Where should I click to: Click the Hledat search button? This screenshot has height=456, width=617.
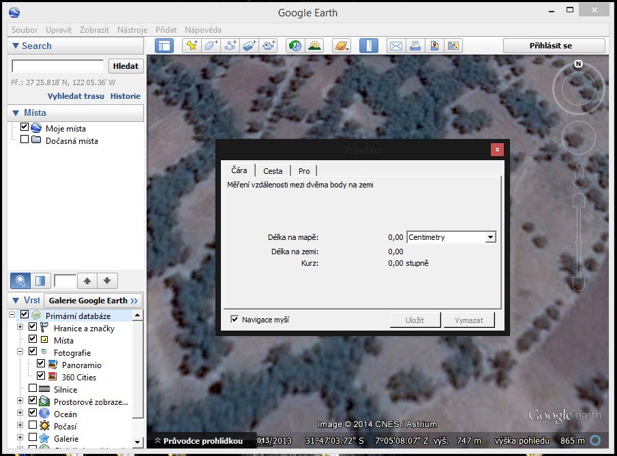pos(125,66)
